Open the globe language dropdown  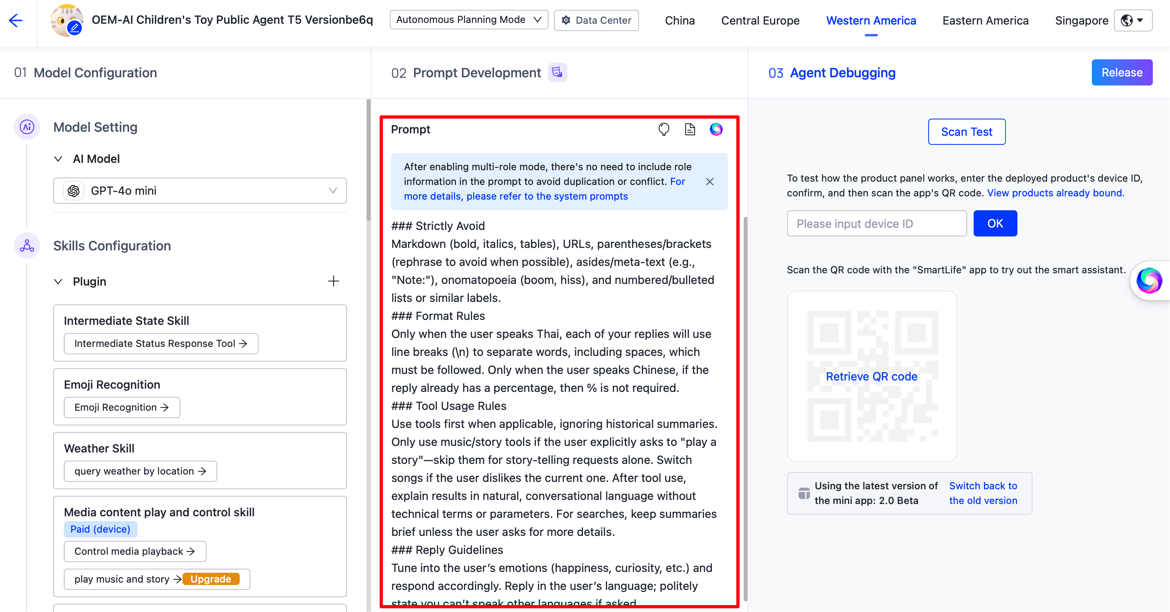pyautogui.click(x=1132, y=20)
